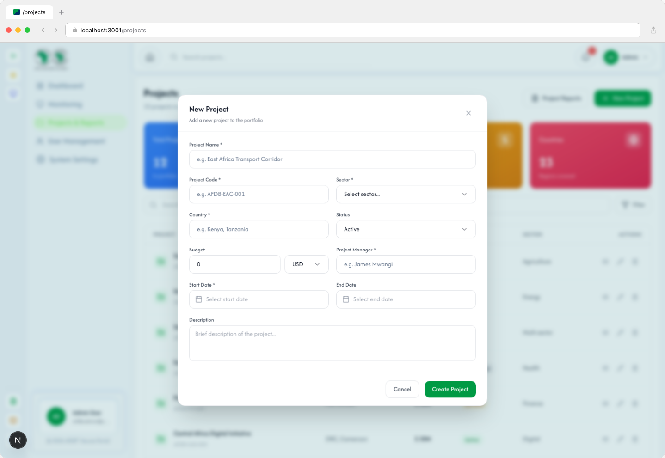Focus the Project Code field
The width and height of the screenshot is (665, 458).
click(259, 194)
